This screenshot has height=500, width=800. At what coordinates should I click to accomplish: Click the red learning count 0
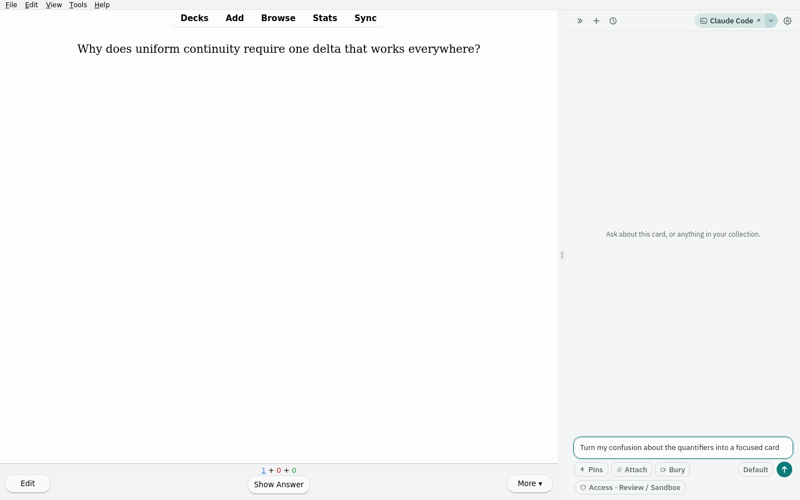tap(279, 470)
